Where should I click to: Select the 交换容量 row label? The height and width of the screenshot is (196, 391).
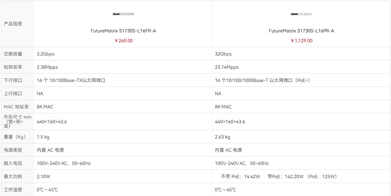13,54
